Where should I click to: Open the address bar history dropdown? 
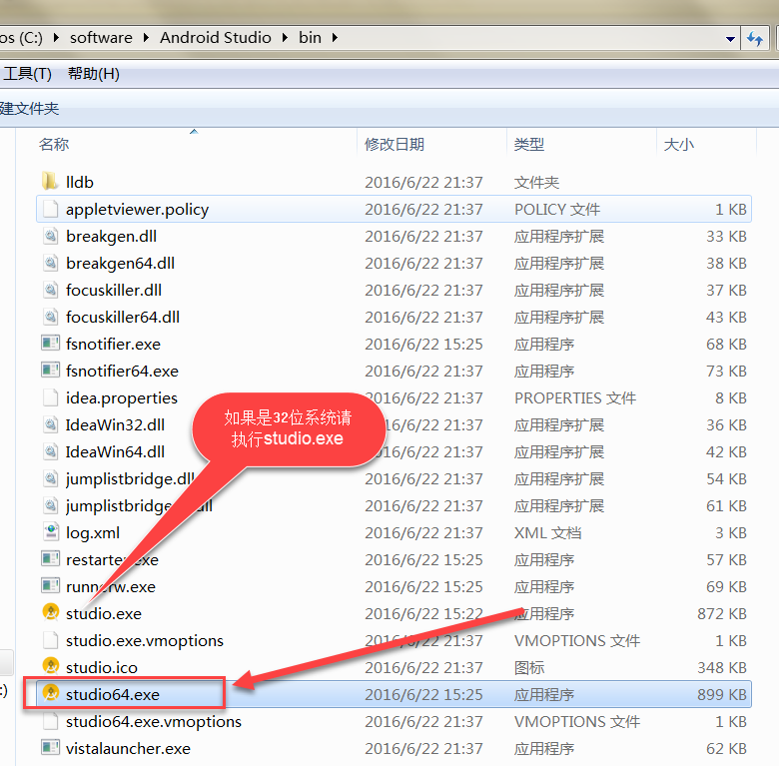point(730,39)
